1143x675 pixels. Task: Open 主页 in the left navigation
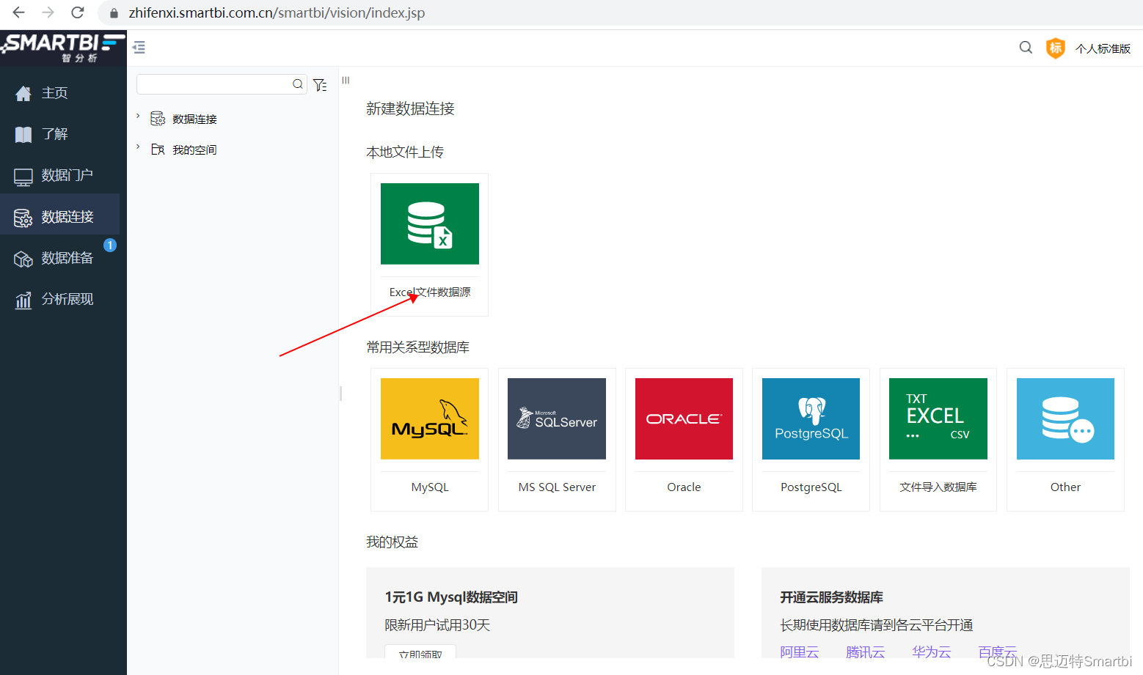pyautogui.click(x=60, y=93)
